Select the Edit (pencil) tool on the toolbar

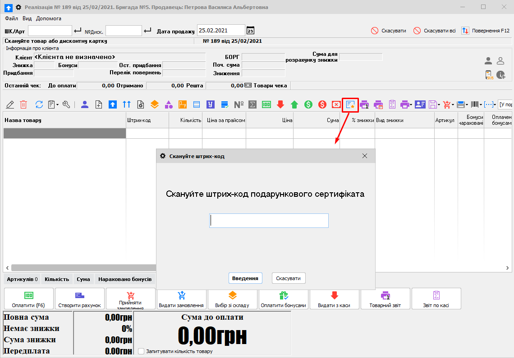[10, 104]
